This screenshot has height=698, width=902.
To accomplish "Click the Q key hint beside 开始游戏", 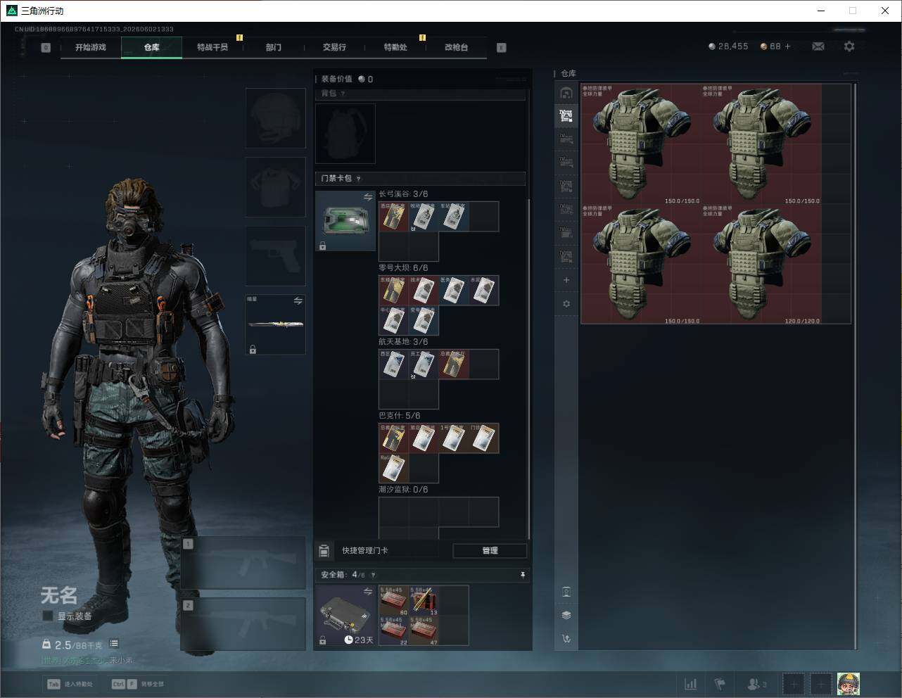I will pos(46,48).
